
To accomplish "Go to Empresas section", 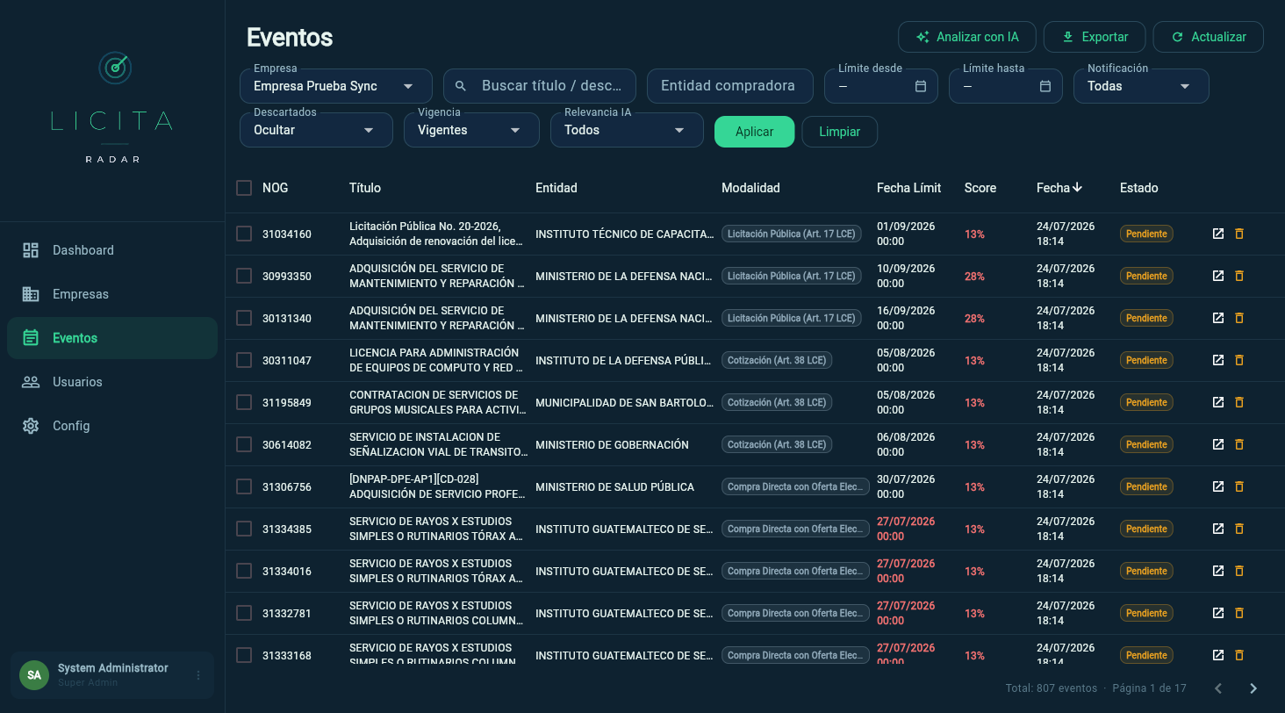I will tap(112, 294).
